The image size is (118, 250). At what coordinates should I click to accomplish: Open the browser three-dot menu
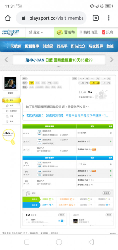coord(109,18)
